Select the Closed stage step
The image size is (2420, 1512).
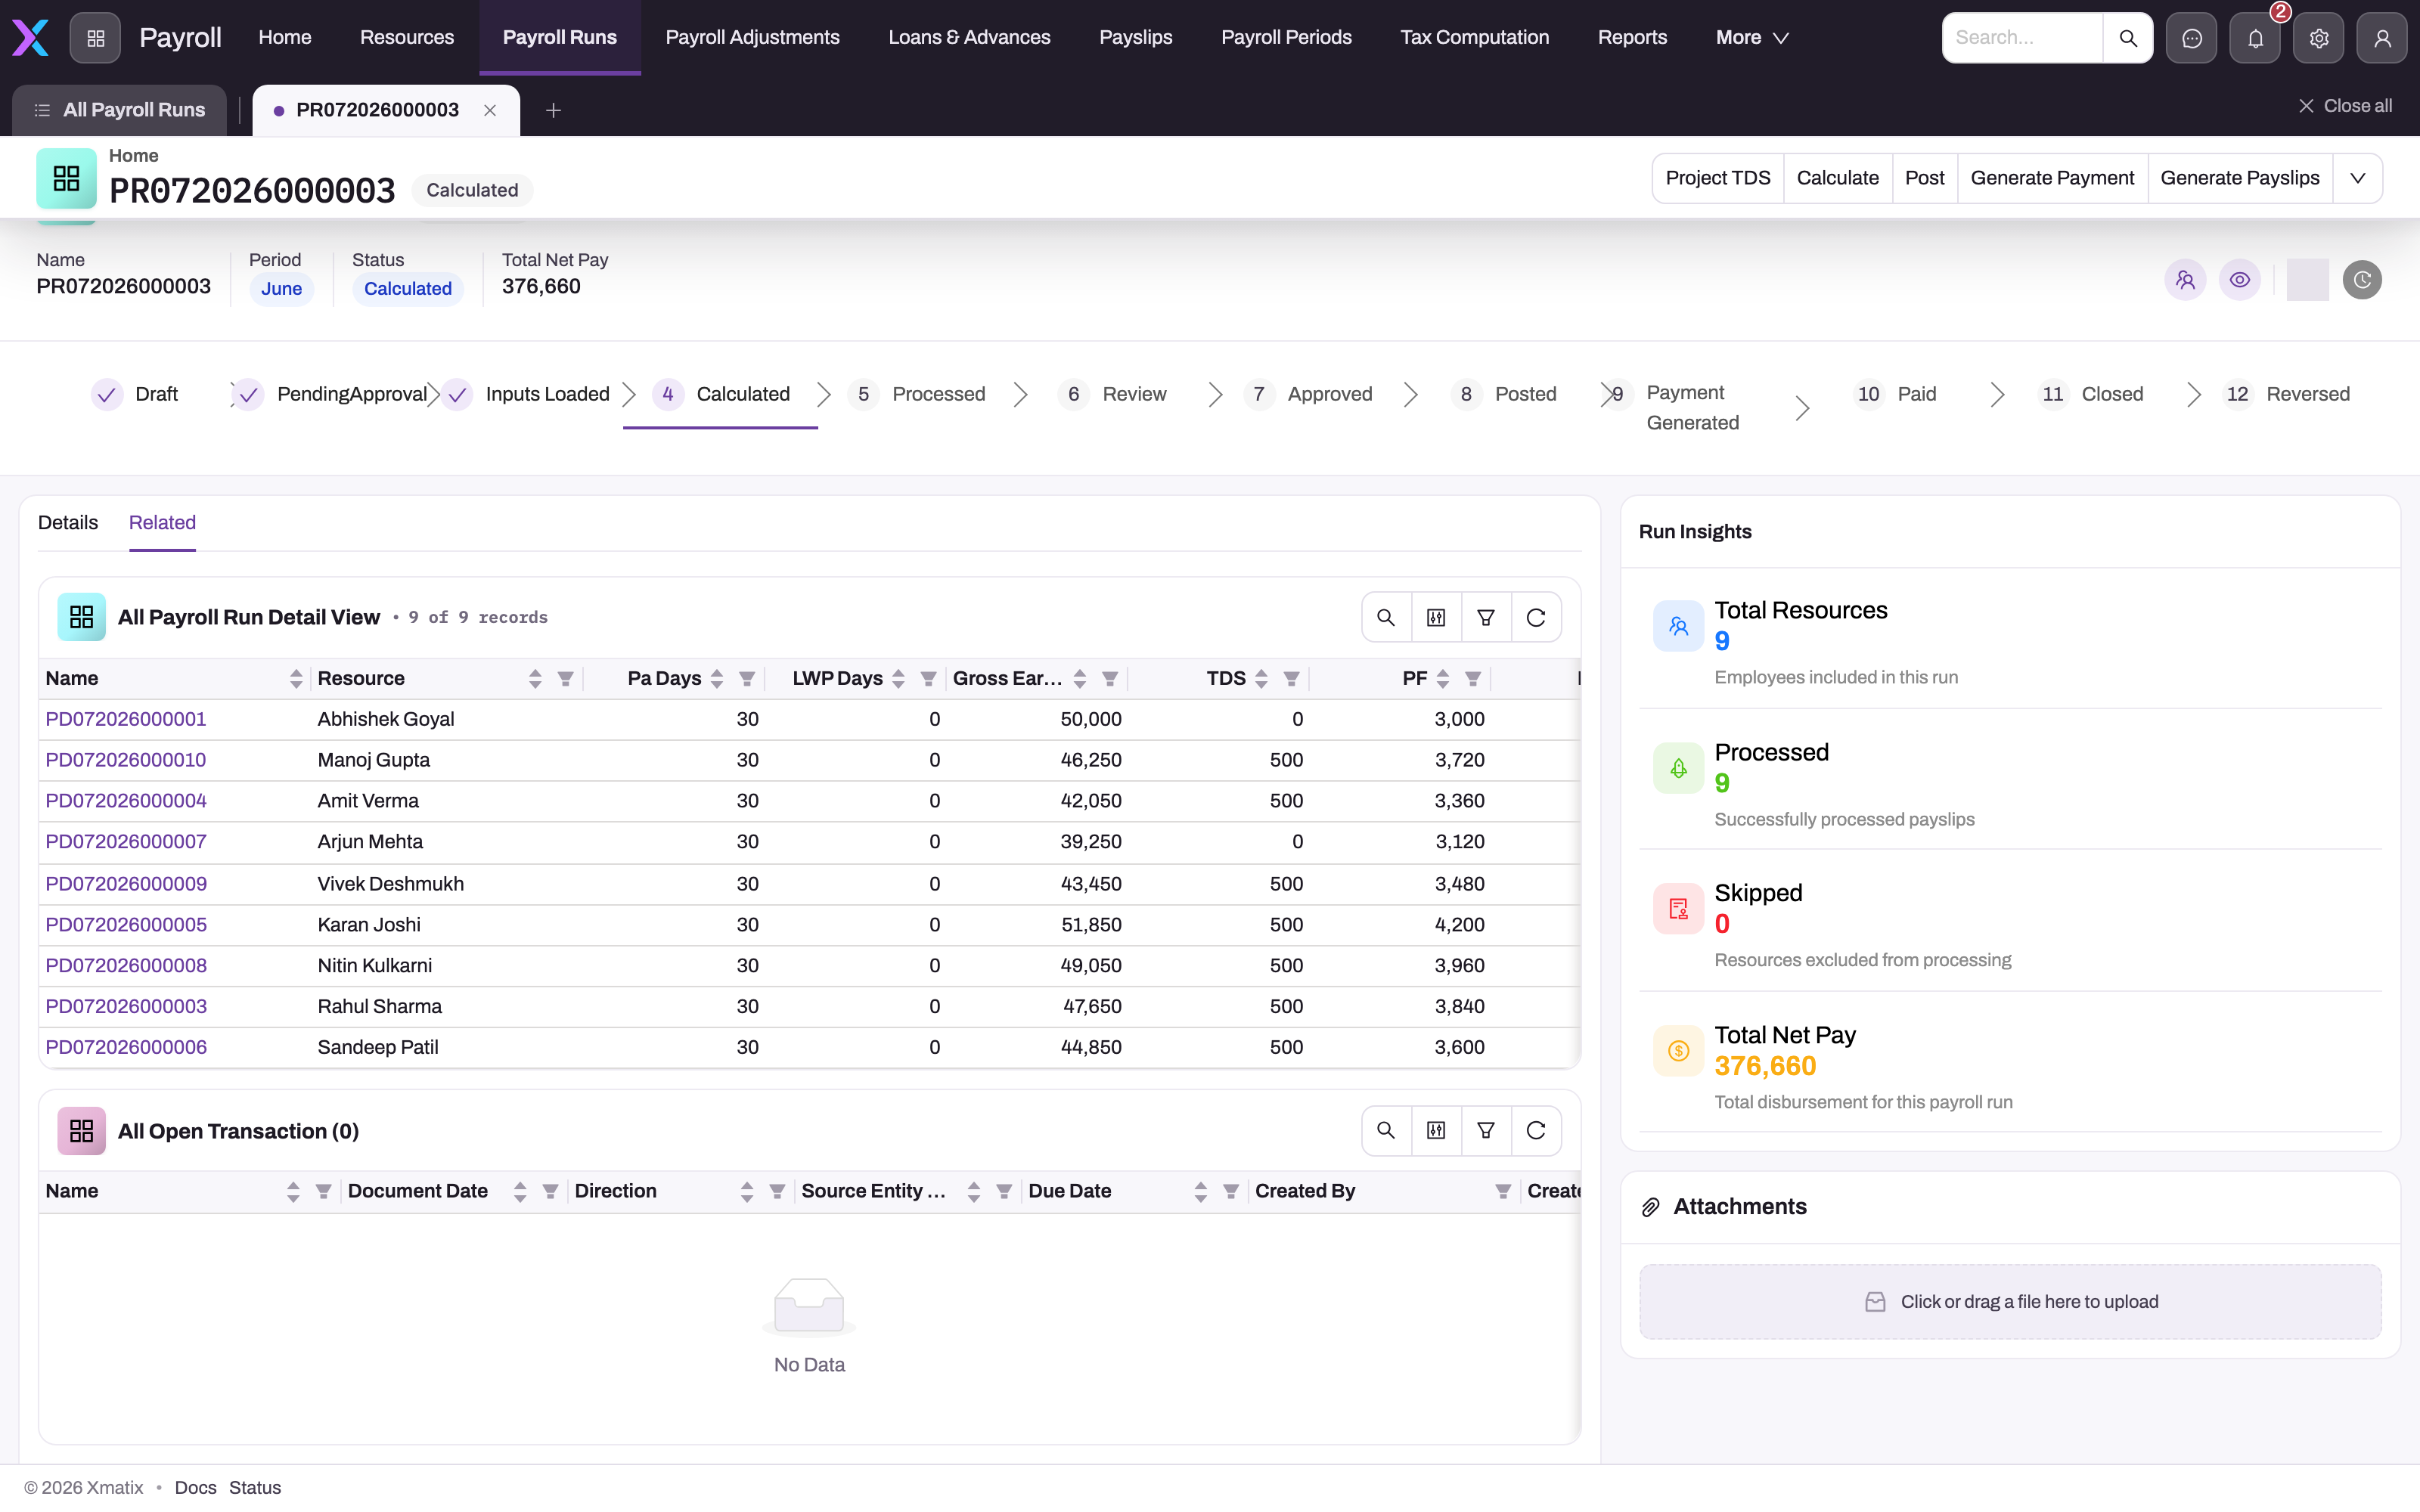click(x=2092, y=394)
